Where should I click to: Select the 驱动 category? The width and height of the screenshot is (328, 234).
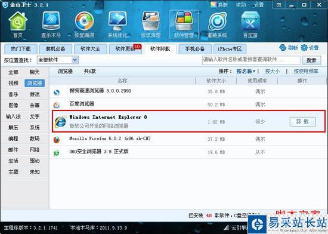click(x=35, y=161)
